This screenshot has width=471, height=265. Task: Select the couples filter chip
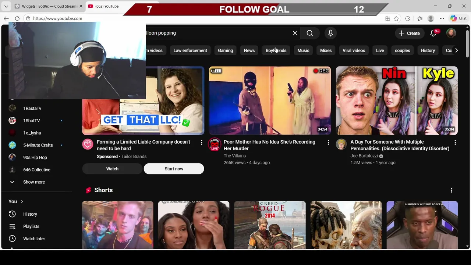click(402, 50)
